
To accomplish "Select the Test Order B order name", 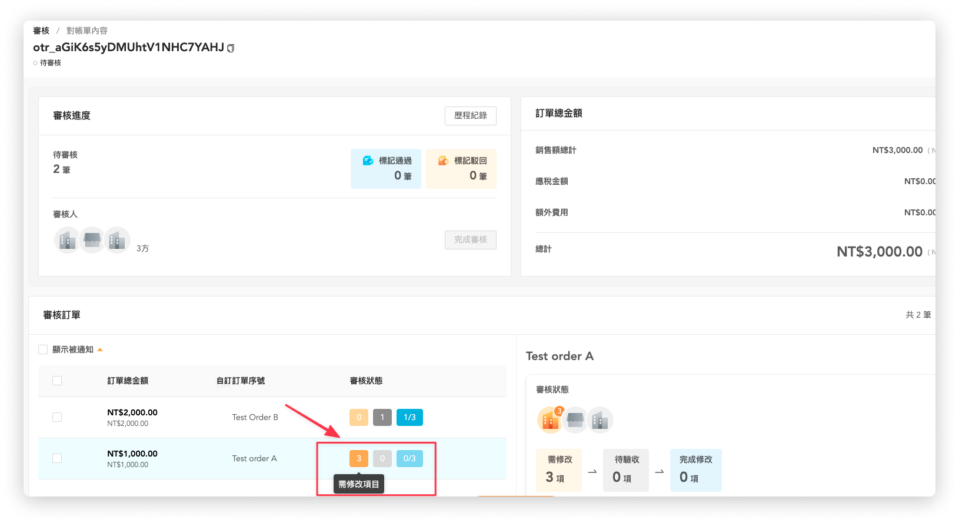I will tap(255, 417).
